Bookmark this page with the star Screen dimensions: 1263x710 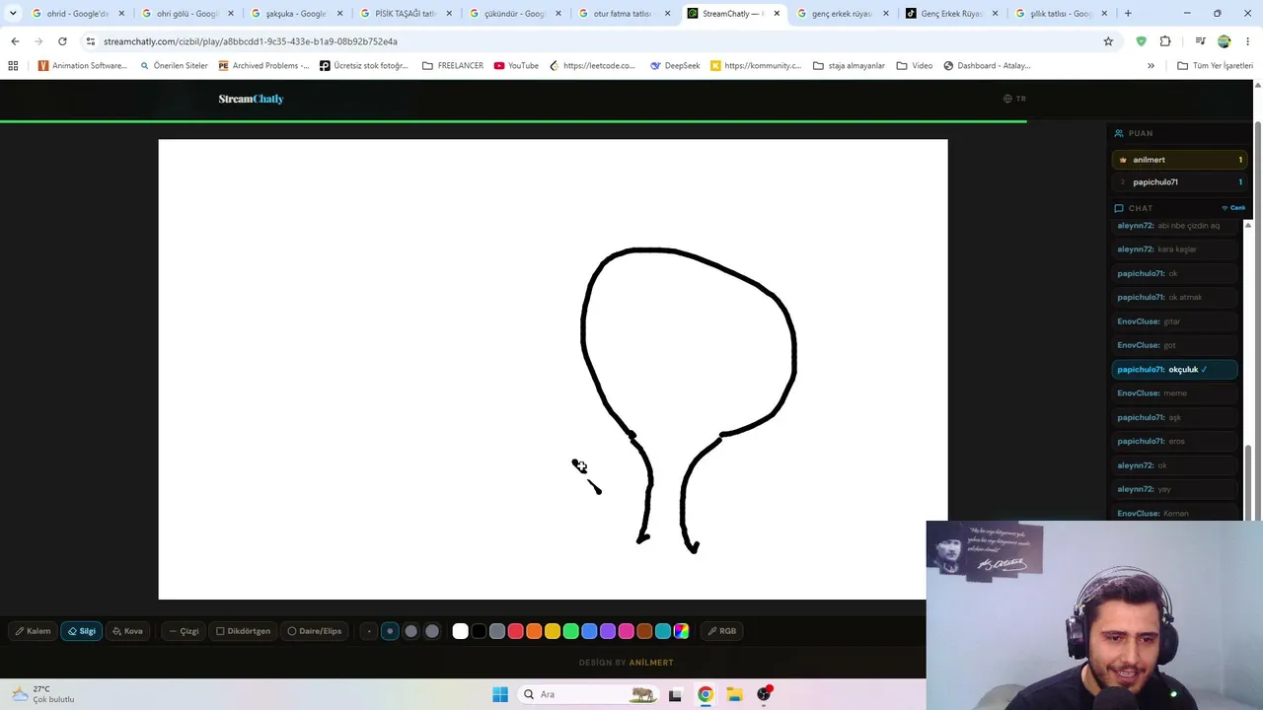tap(1108, 41)
